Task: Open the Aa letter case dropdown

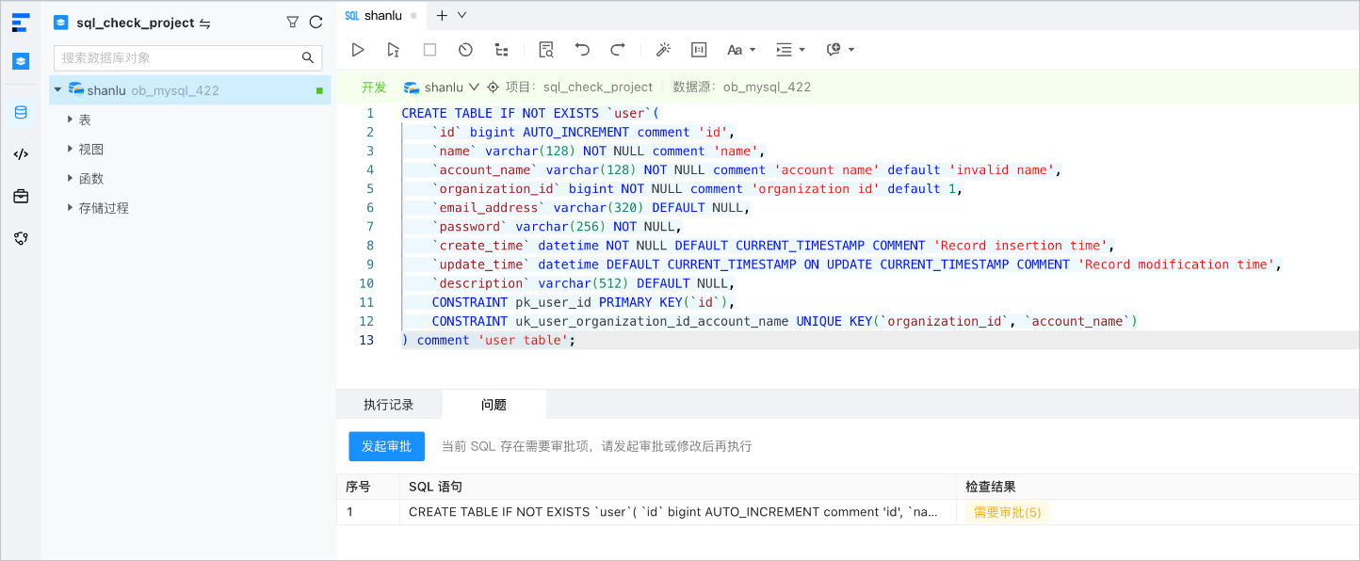Action: coord(740,49)
